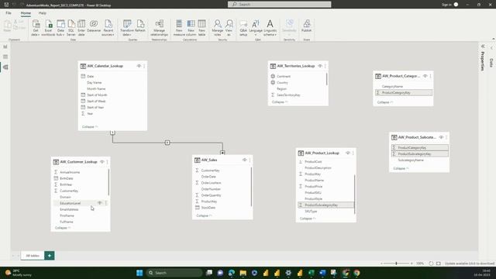Click the Refresh icon
Screen dimensions: 496x279
[140, 26]
